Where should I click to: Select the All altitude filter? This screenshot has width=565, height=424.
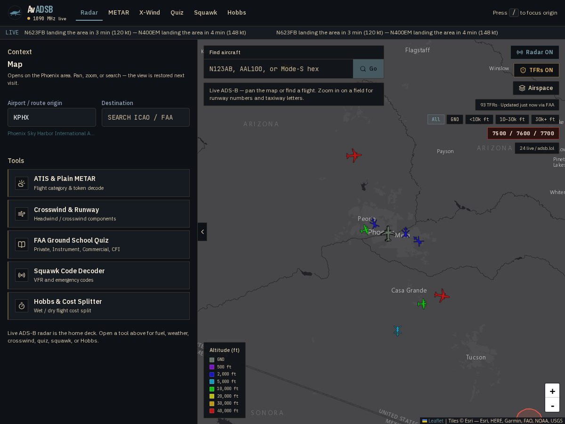click(x=436, y=120)
